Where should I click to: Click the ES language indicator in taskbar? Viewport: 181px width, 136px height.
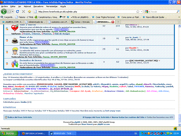tap(136, 134)
